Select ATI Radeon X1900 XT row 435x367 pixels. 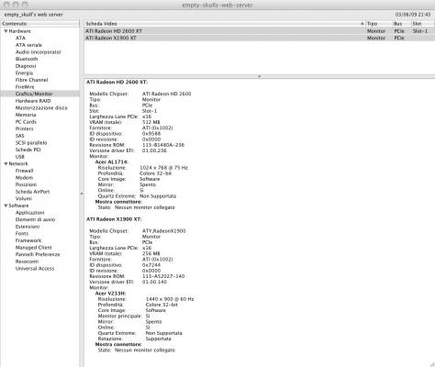click(x=260, y=38)
